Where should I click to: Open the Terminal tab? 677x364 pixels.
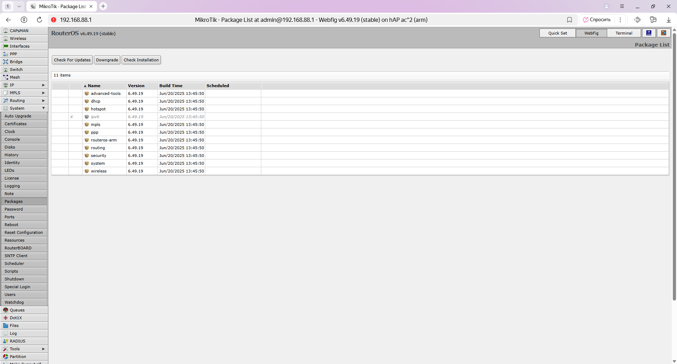click(624, 33)
